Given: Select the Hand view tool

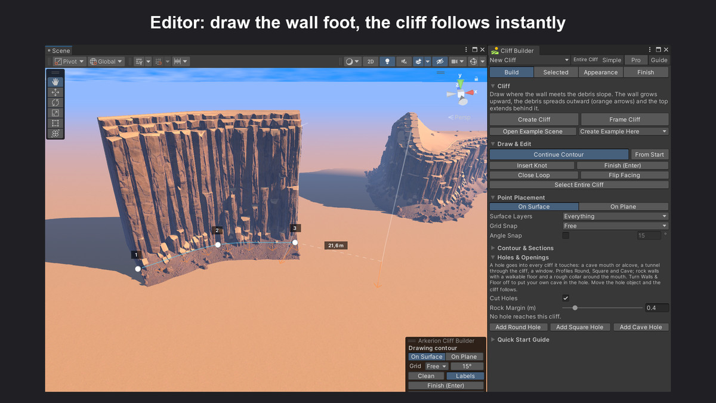Looking at the screenshot, I should point(55,82).
